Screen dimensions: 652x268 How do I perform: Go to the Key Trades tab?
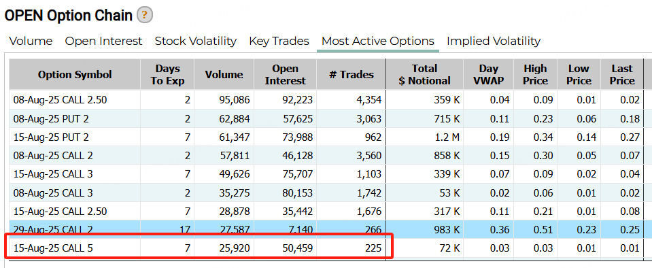[x=279, y=41]
